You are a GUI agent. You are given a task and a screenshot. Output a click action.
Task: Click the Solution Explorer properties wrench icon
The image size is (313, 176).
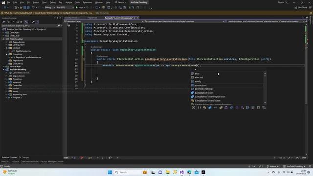coord(33,22)
